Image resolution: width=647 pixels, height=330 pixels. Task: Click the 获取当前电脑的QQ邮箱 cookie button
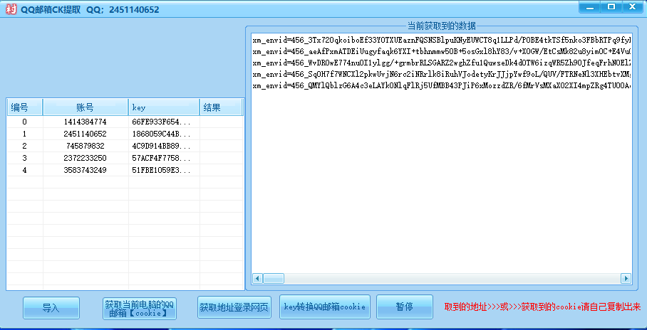coord(139,308)
